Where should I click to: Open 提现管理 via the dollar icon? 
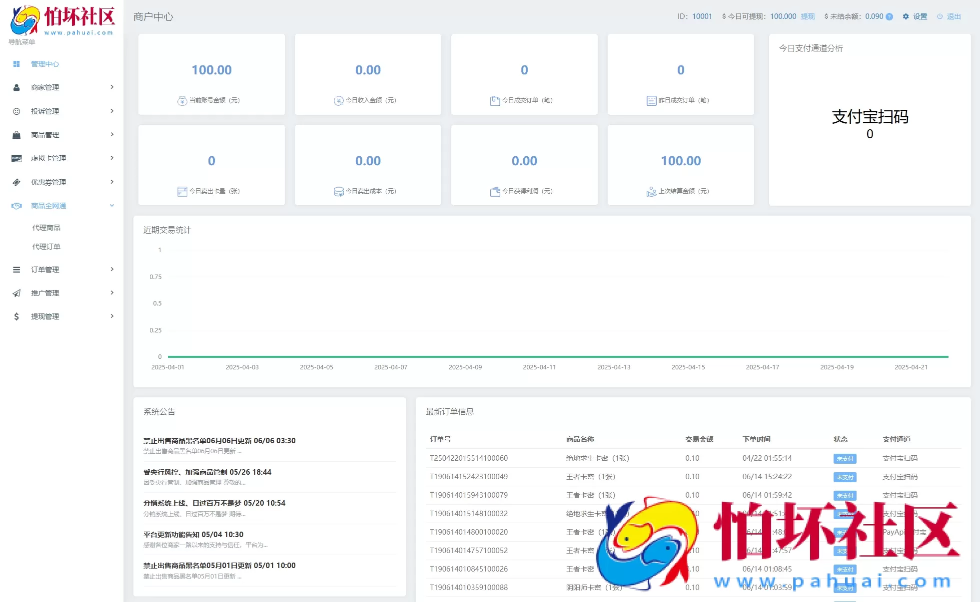16,316
